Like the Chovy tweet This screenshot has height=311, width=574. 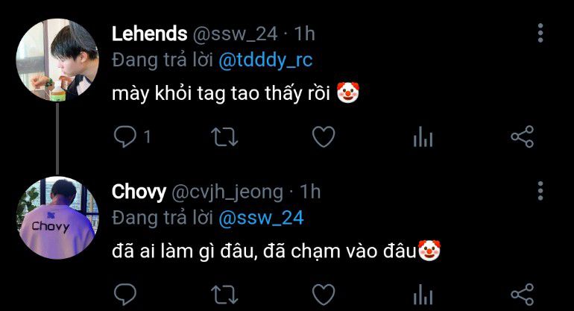pyautogui.click(x=324, y=295)
